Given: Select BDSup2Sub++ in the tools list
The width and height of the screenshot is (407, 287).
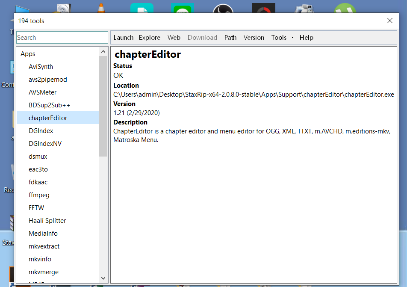Looking at the screenshot, I should coord(49,105).
